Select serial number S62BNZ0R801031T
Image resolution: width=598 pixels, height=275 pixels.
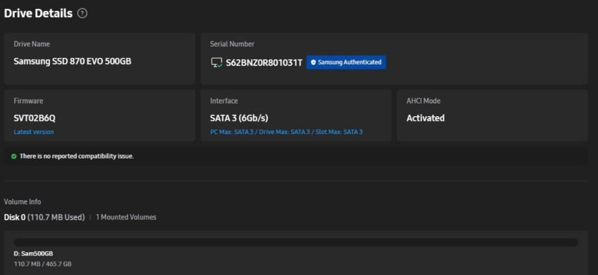point(264,62)
